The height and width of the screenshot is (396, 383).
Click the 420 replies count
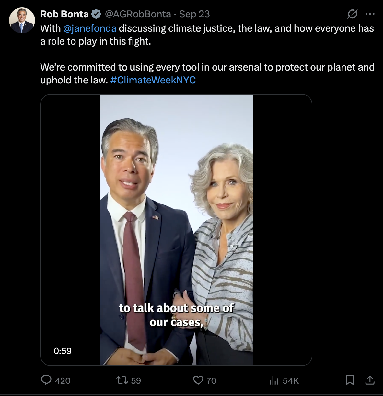tap(63, 380)
